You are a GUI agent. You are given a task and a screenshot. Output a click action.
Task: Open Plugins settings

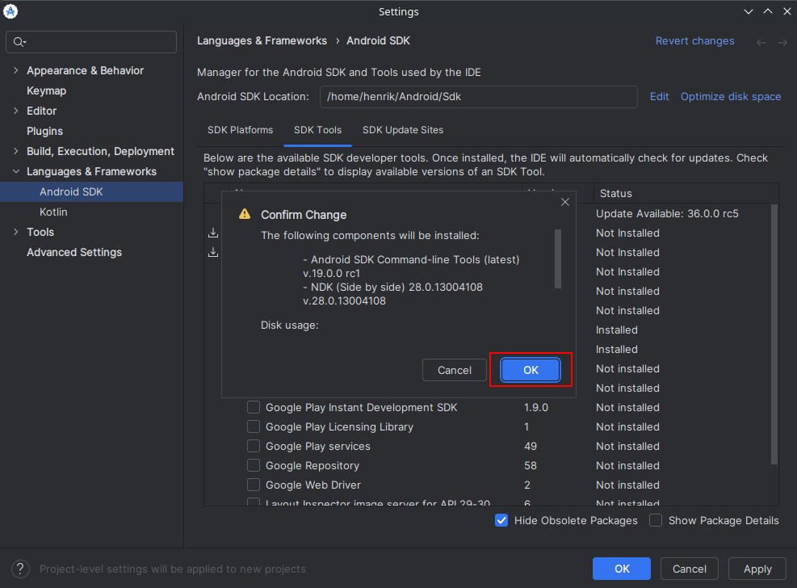coord(44,131)
